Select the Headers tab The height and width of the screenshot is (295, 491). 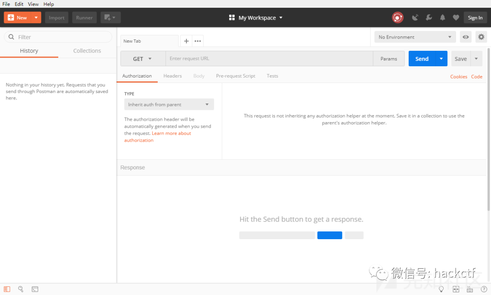[173, 76]
